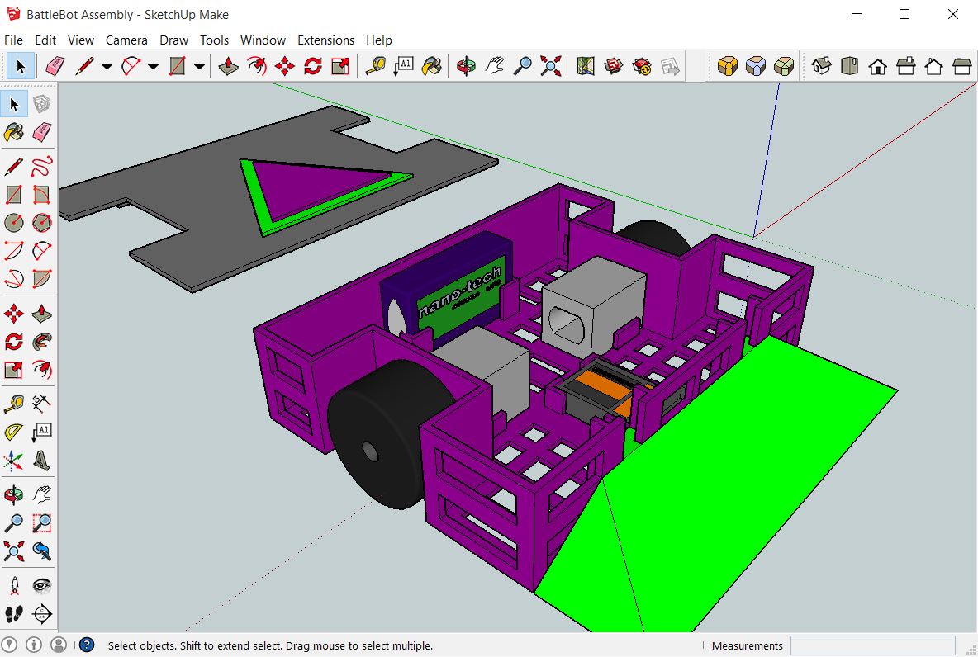Pick the Polygon tool
This screenshot has height=657, width=978.
point(41,223)
